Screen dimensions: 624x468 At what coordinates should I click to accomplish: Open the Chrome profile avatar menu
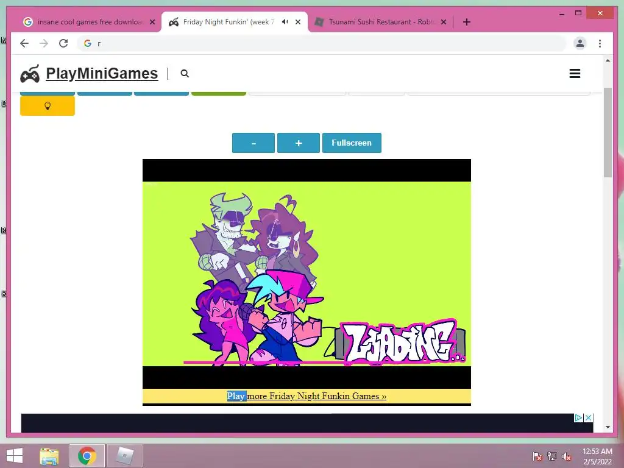coord(580,43)
